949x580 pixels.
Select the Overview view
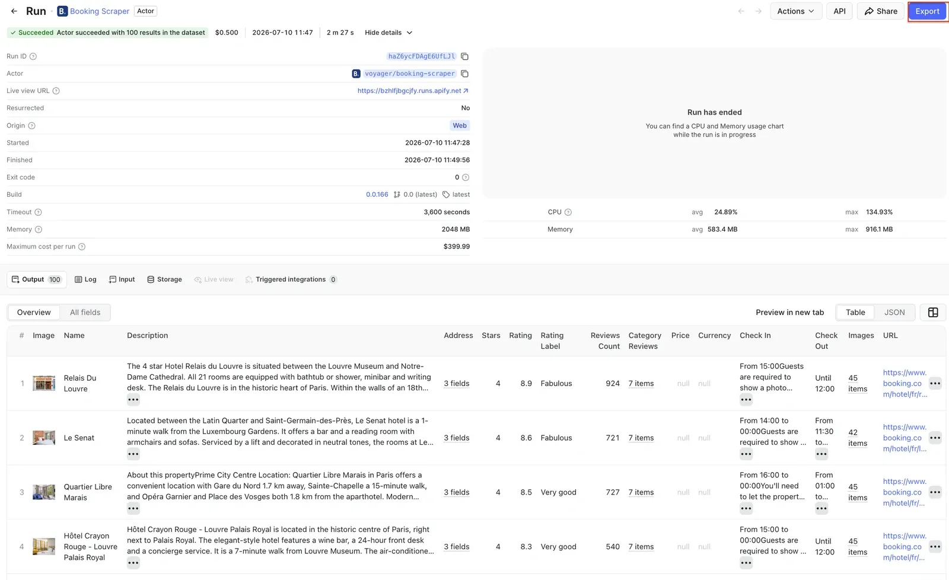point(34,313)
